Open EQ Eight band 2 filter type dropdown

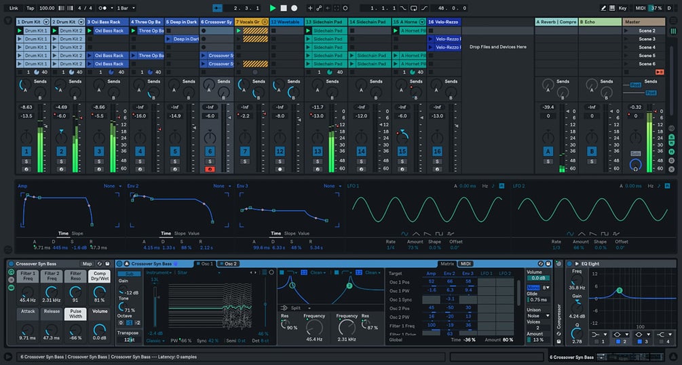pos(620,334)
